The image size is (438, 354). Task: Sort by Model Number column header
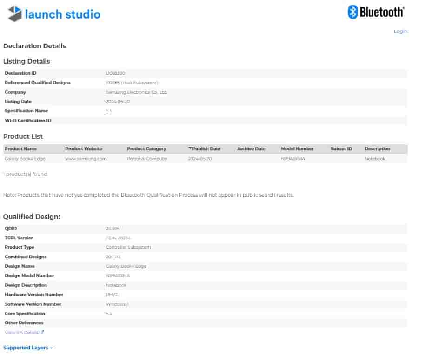297,149
